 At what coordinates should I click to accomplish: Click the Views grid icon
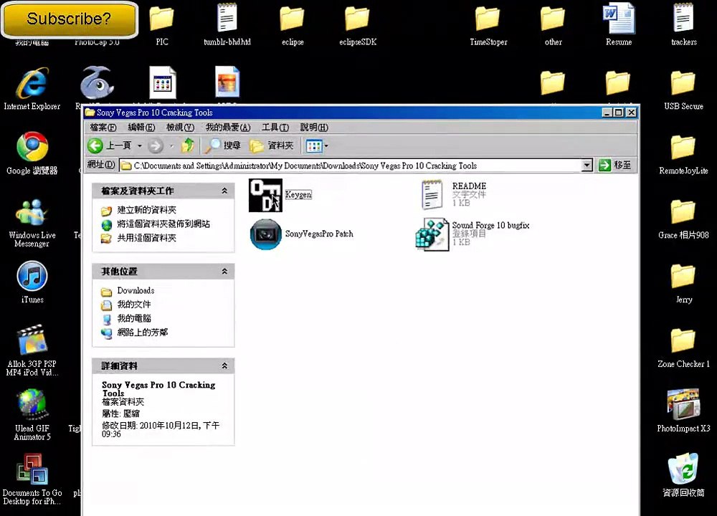tap(314, 146)
